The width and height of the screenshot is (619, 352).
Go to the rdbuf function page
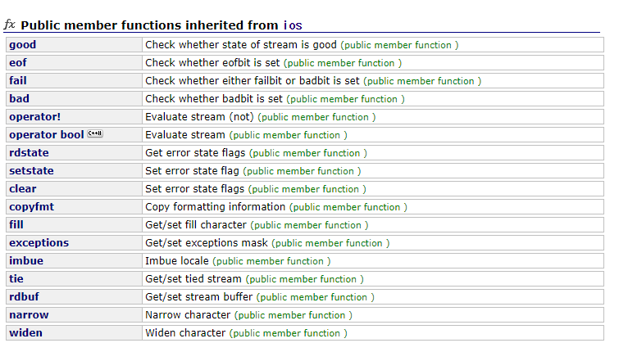24,297
